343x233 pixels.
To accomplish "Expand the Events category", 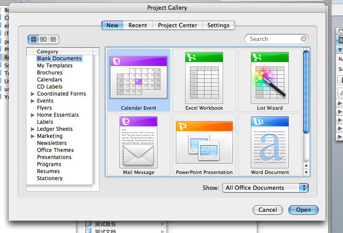I will pos(33,101).
